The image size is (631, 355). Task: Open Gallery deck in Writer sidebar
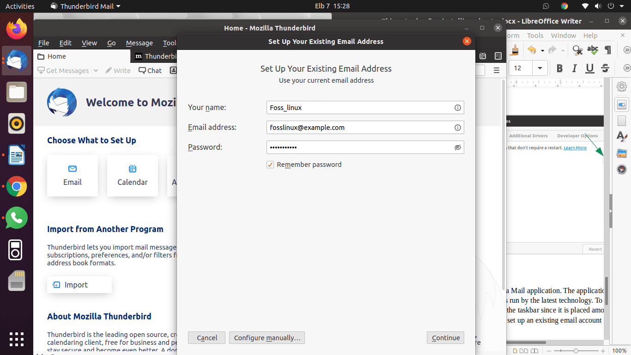coord(622,153)
